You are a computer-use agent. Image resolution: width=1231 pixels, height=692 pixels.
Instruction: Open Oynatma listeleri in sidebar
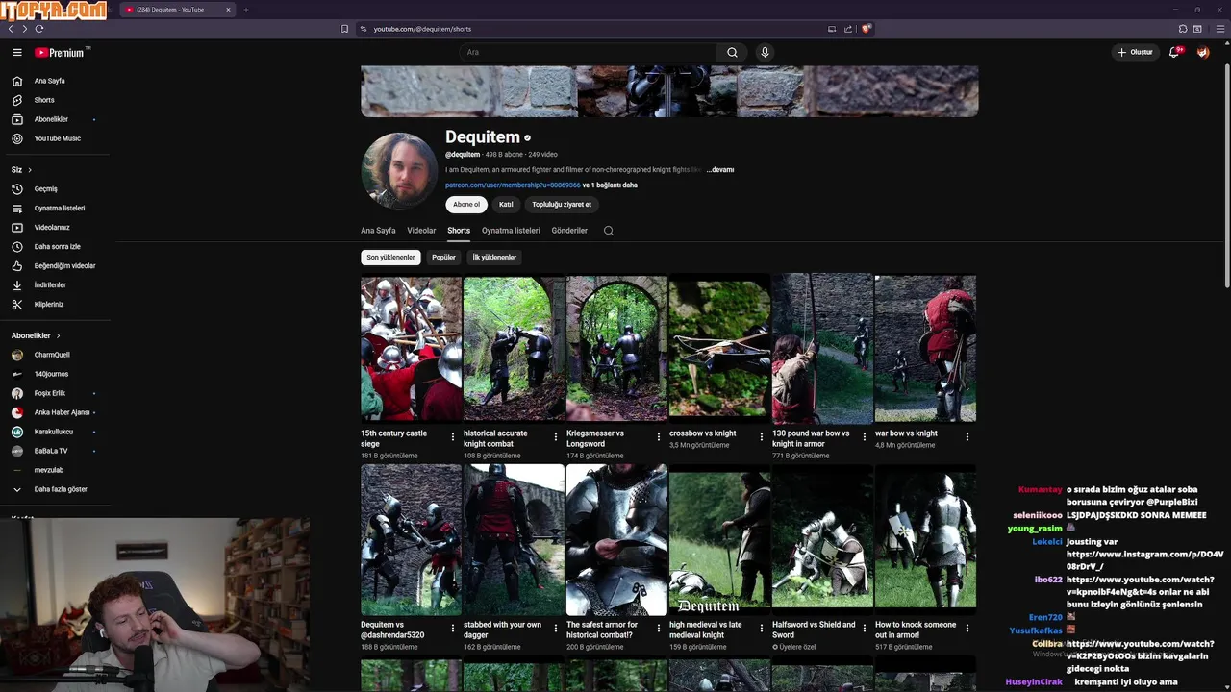pos(60,209)
